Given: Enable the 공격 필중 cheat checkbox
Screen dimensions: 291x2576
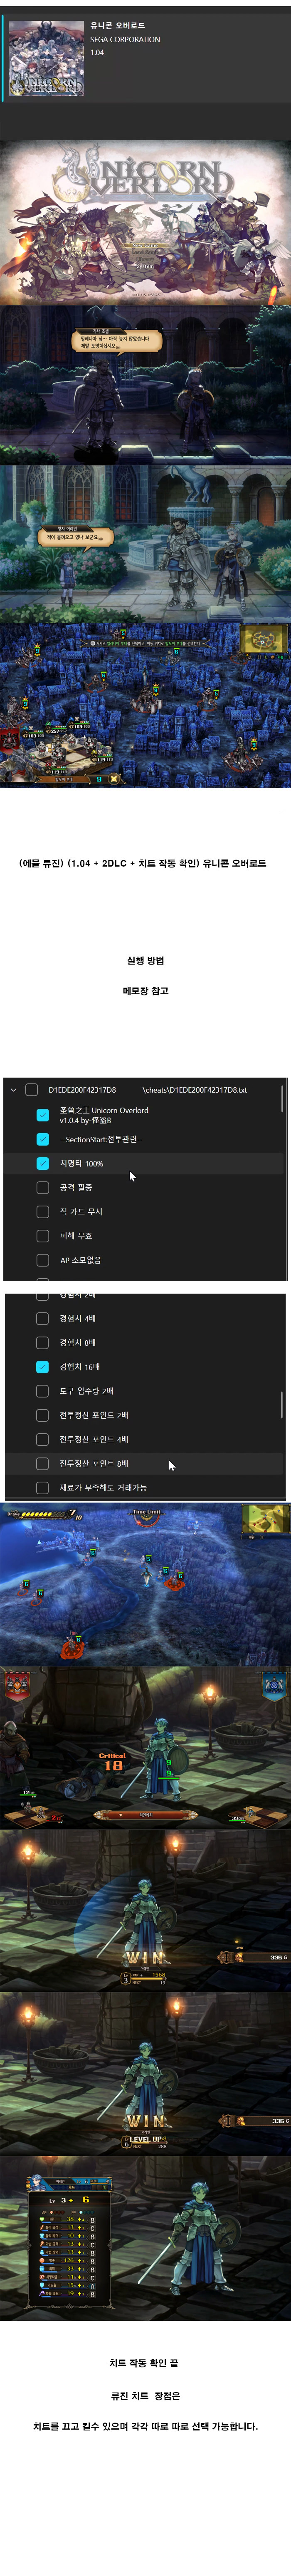Looking at the screenshot, I should click(43, 1187).
